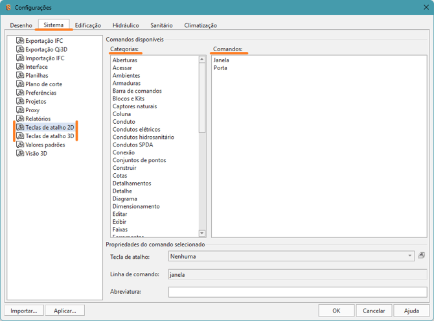Select the Detalhamentos category

click(x=131, y=184)
